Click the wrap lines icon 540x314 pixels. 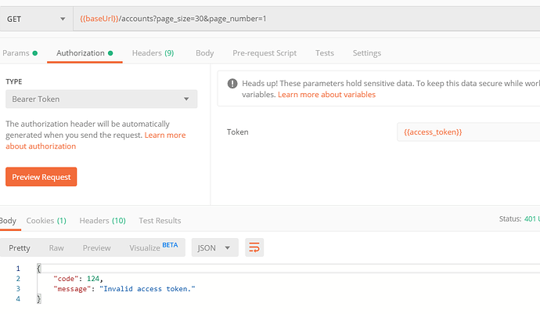coord(254,247)
